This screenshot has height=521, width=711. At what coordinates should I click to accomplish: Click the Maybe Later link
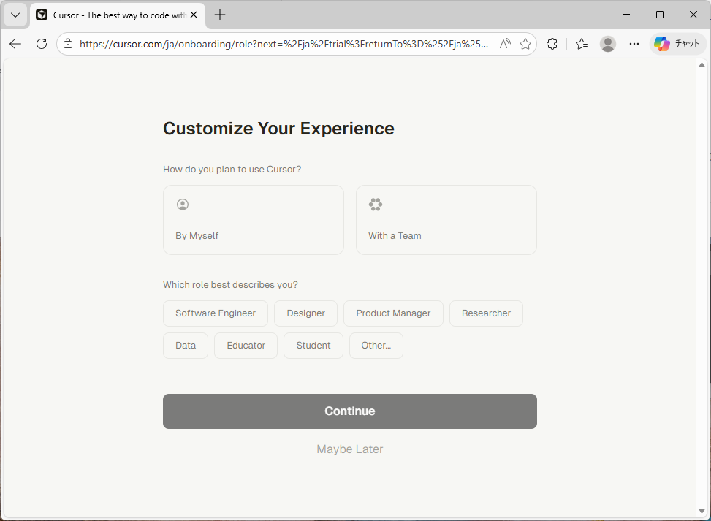(x=349, y=449)
